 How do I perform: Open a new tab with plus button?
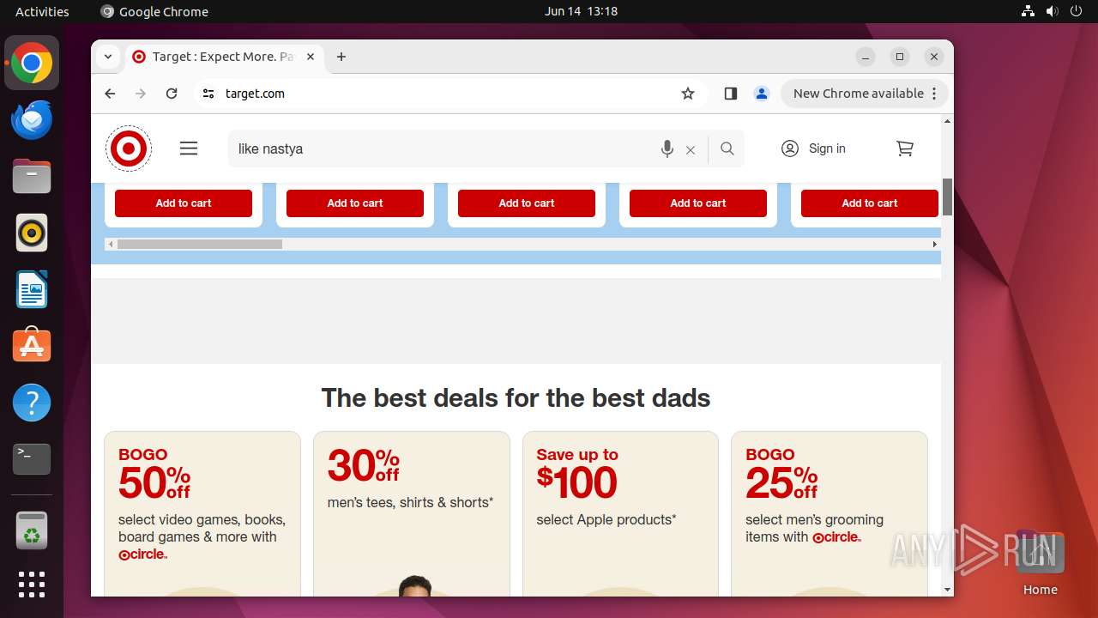tap(341, 57)
